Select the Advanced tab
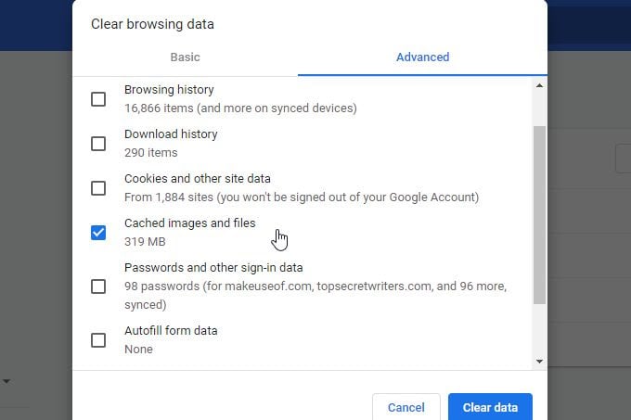The image size is (631, 420). (x=422, y=57)
